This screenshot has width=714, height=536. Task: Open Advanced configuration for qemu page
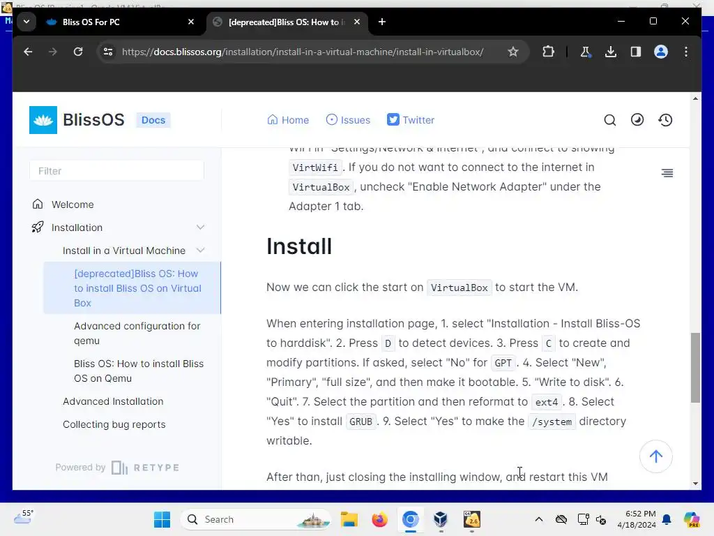[137, 333]
